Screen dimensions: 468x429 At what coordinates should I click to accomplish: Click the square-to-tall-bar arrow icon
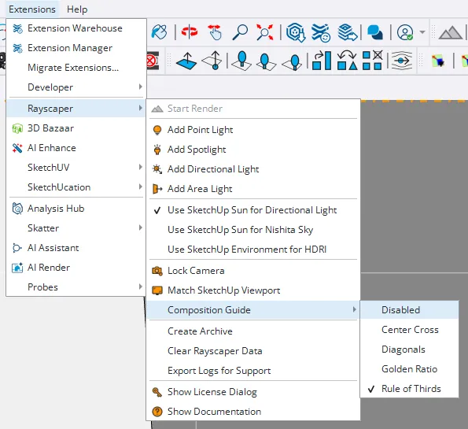tap(322, 61)
